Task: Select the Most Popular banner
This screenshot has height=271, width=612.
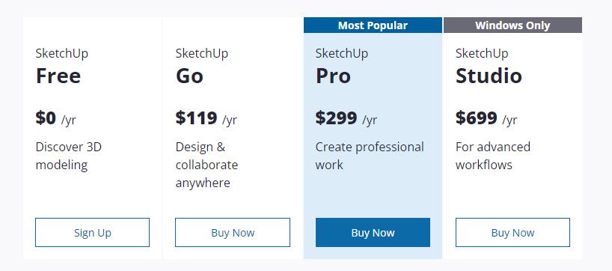Action: pyautogui.click(x=373, y=25)
